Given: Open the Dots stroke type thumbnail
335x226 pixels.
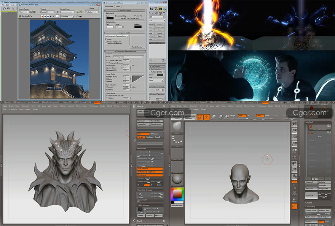Looking at the screenshot, I should 177,141.
